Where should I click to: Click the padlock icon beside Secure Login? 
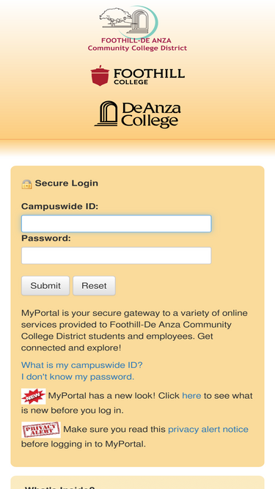click(26, 184)
